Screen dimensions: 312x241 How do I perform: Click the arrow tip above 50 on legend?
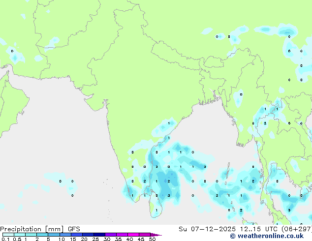coord(156,235)
